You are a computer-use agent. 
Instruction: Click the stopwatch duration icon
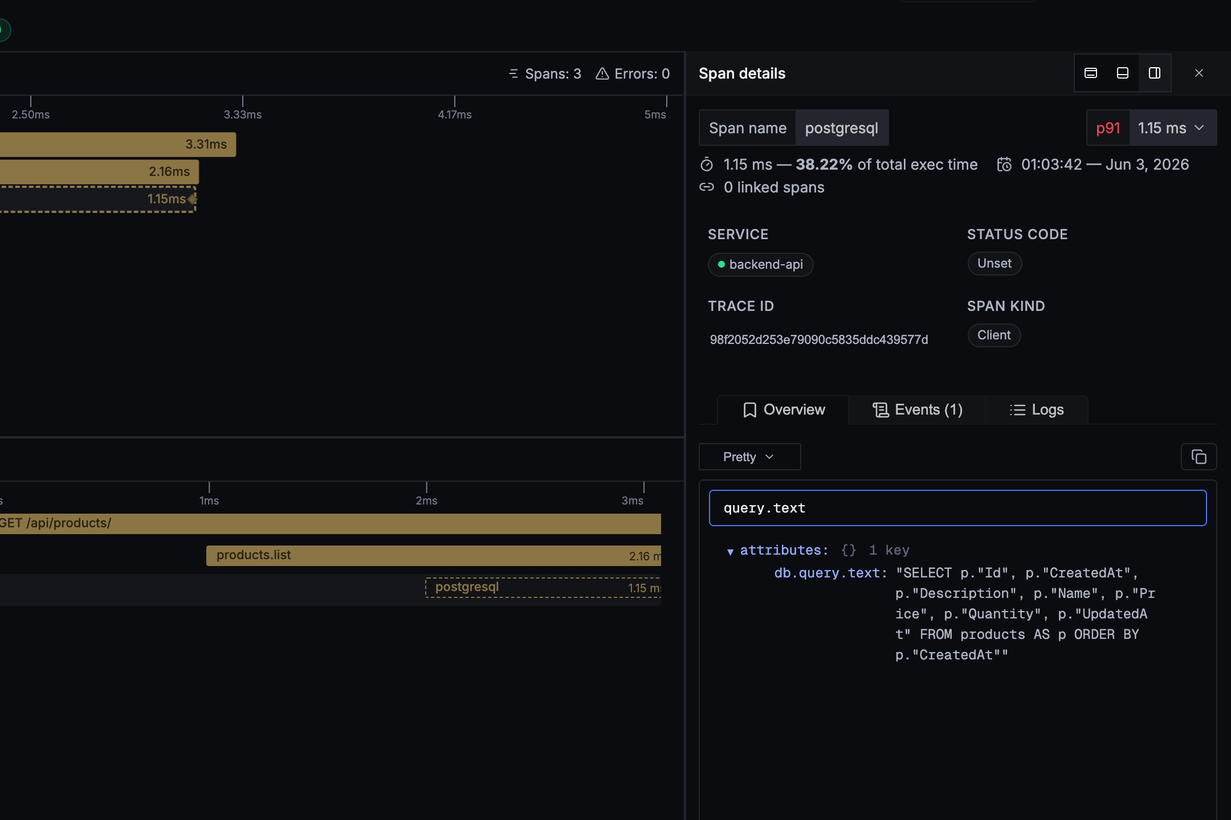pyautogui.click(x=707, y=165)
